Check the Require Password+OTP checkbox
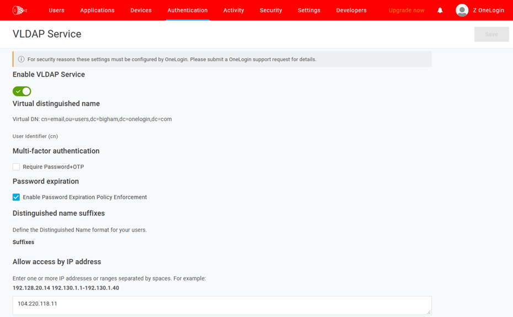The width and height of the screenshot is (513, 317). [16, 167]
